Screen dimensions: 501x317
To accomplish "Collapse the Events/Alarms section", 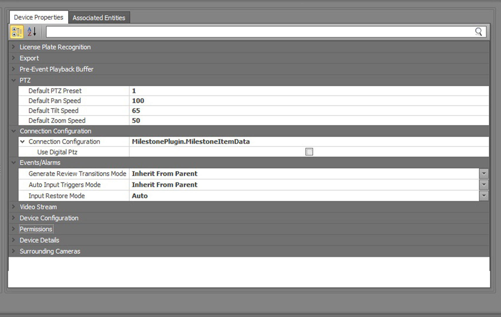I will 14,163.
